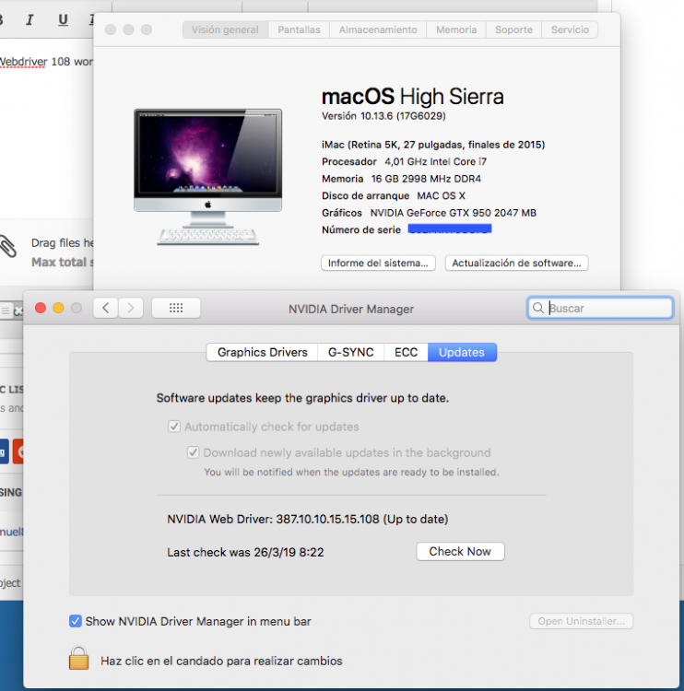The image size is (684, 691).
Task: Click the redacted Número de serie value
Action: pyautogui.click(x=449, y=228)
